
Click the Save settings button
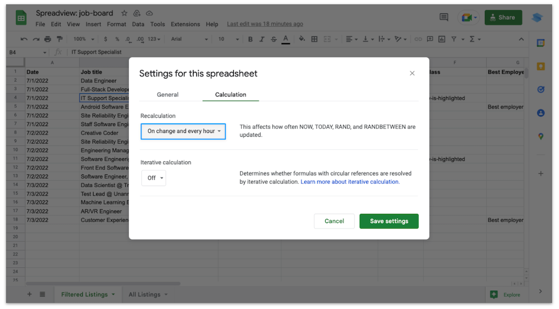click(389, 220)
